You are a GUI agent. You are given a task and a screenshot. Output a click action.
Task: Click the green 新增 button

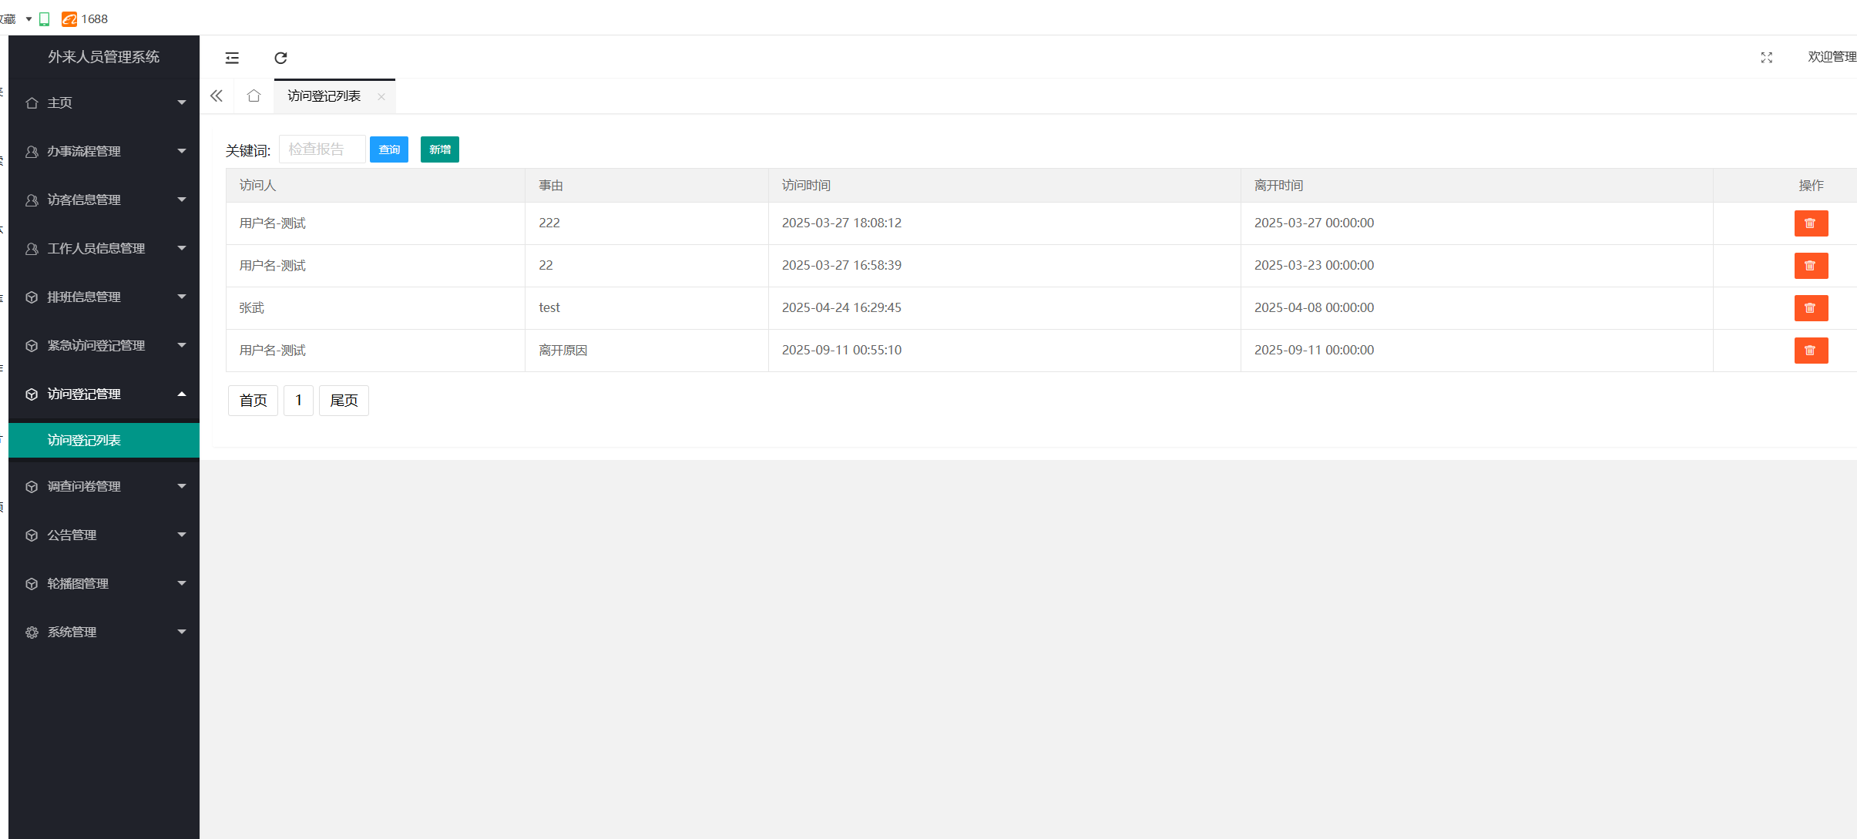439,149
